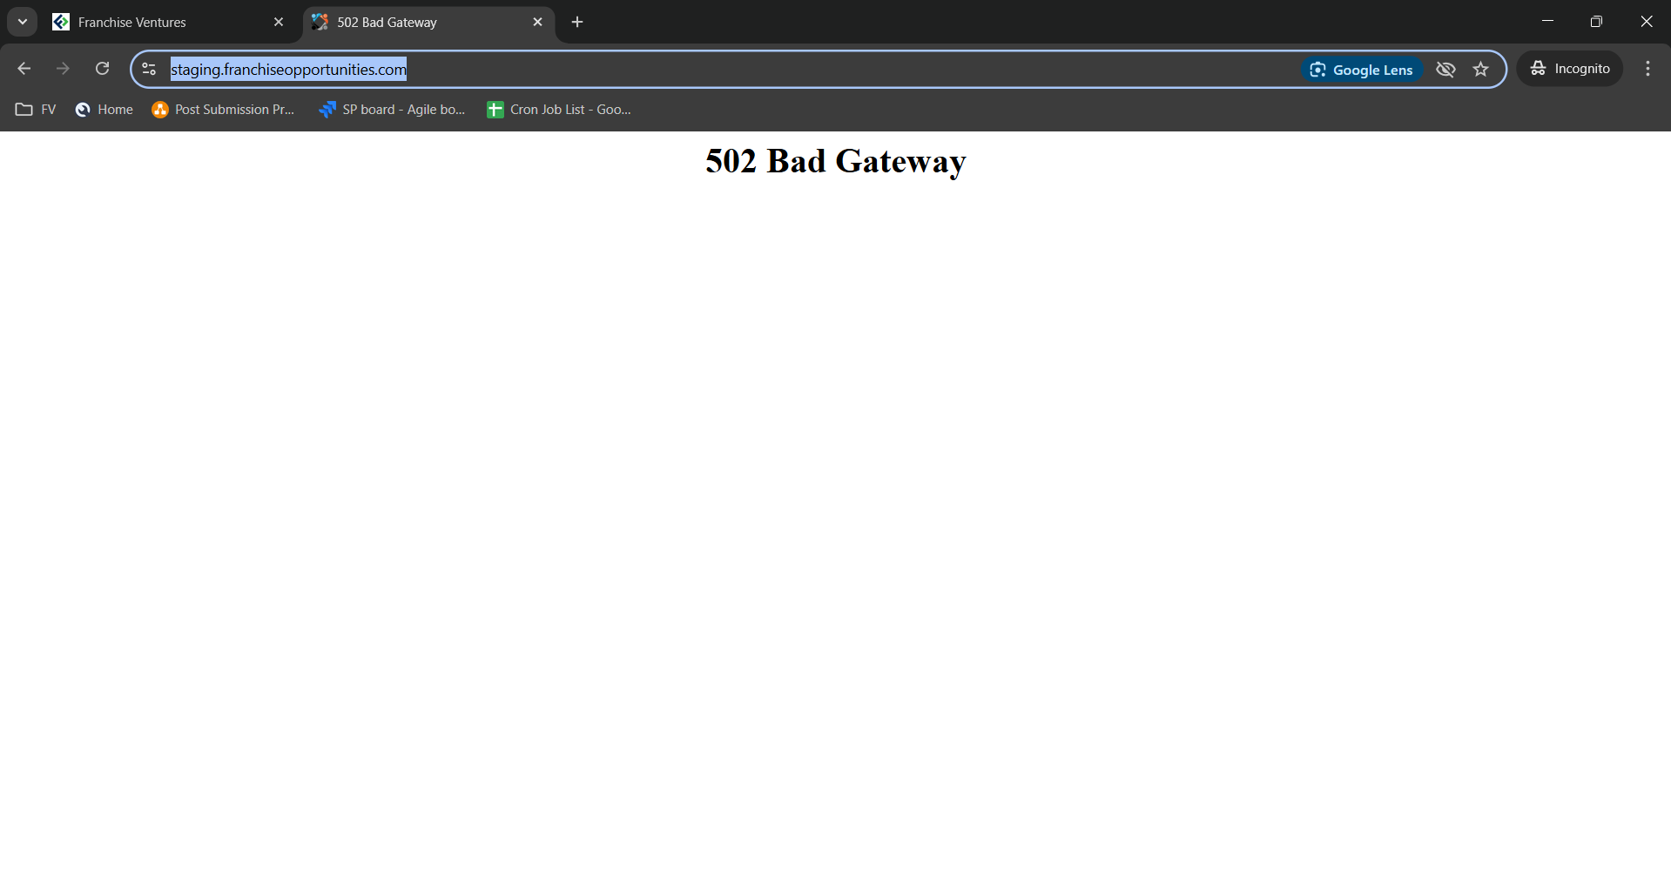Open Google Lens search
The image size is (1671, 887).
1362,70
